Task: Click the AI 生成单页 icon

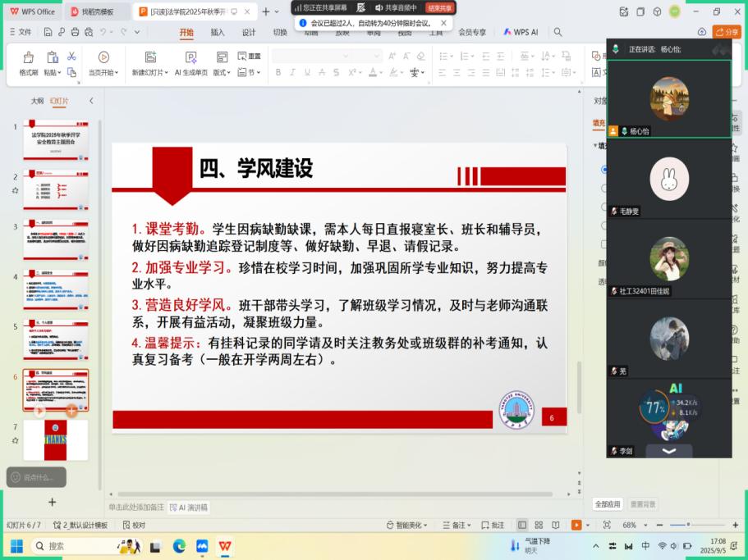Action: 190,57
